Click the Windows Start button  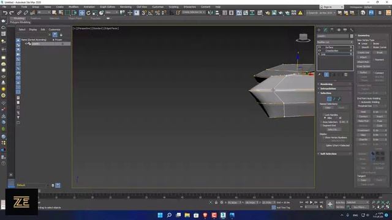pyautogui.click(x=160, y=215)
